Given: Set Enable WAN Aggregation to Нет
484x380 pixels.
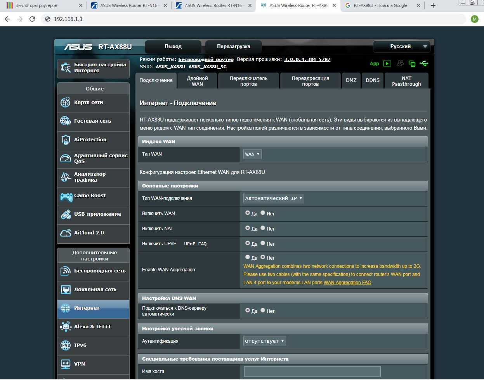Looking at the screenshot, I should 263,257.
